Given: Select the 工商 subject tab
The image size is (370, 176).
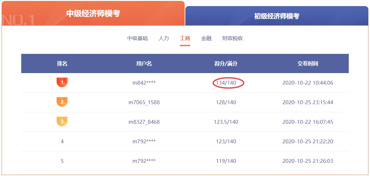Looking at the screenshot, I should click(x=185, y=38).
